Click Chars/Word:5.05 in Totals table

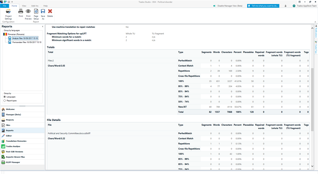tap(56, 66)
